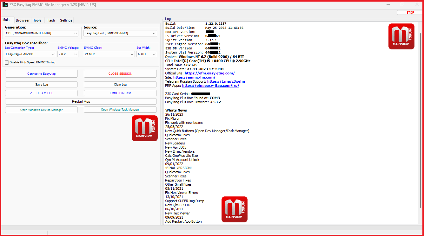Open the EMMC Voltage dropdown

(x=68, y=54)
